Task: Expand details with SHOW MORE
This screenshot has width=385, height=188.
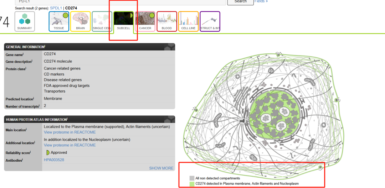Action: click(161, 168)
